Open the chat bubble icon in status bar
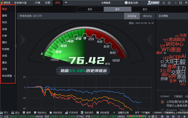 pyautogui.click(x=162, y=116)
